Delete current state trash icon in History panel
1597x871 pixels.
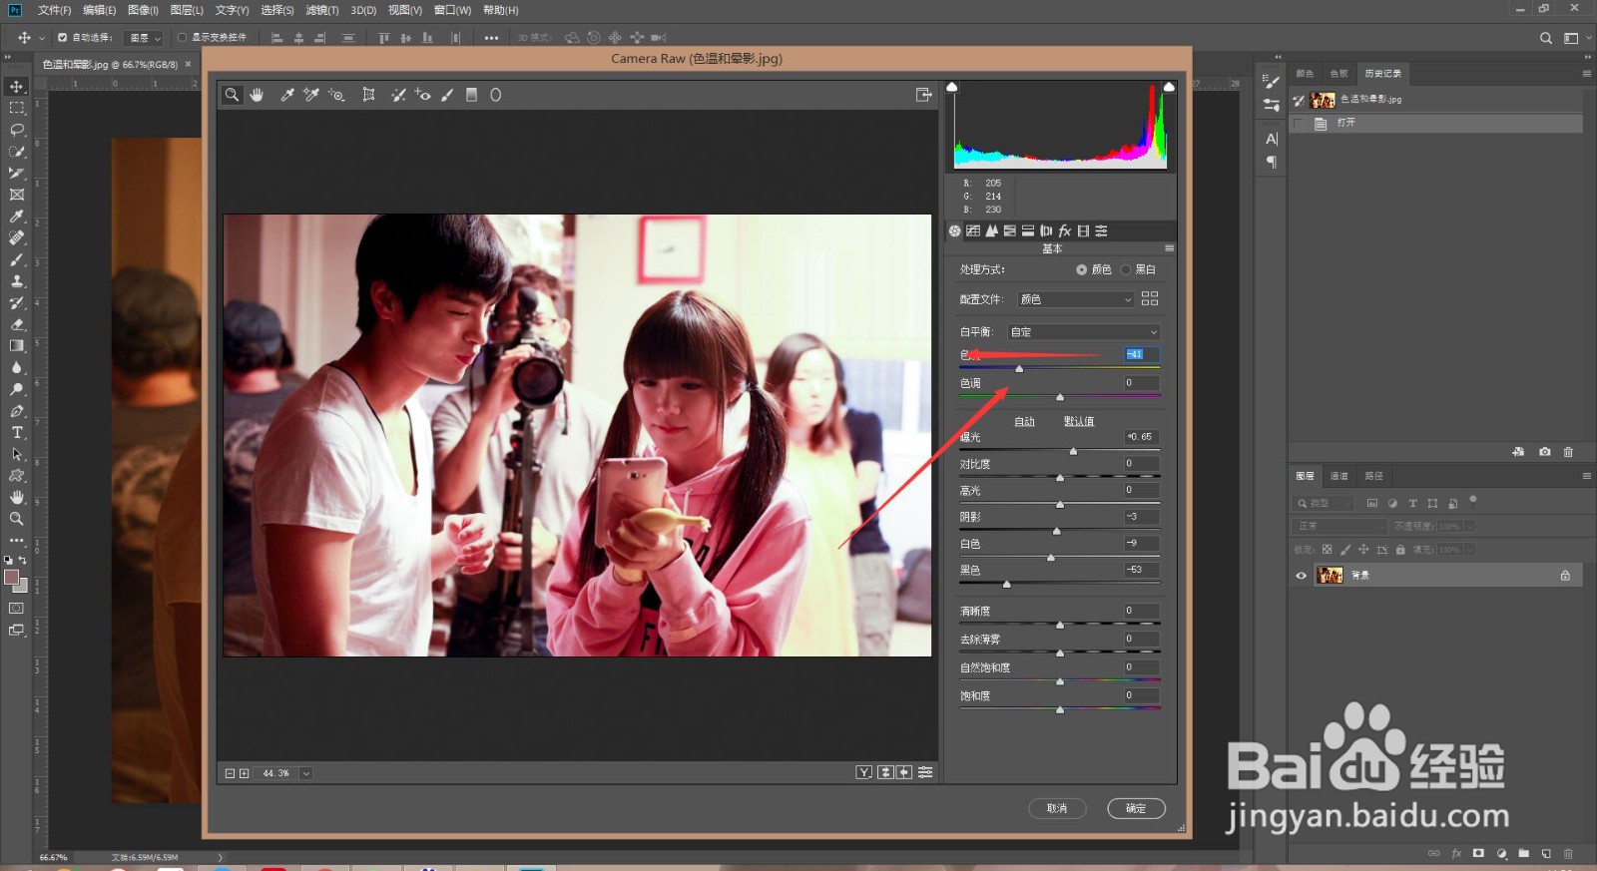(1568, 452)
